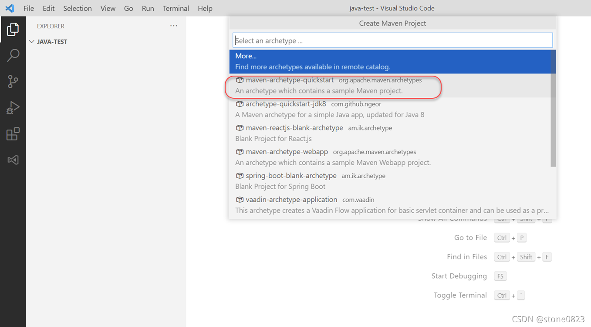Choose maven-reactjs-blank-archetype
591x327 pixels.
390,133
